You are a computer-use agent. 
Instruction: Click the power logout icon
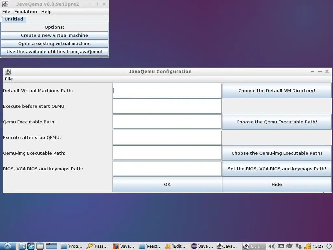tap(329, 246)
